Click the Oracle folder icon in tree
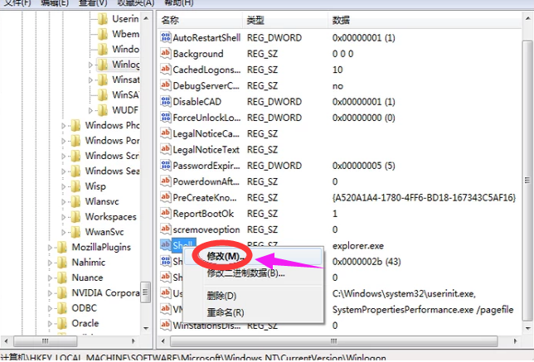534x362 pixels. 62,323
